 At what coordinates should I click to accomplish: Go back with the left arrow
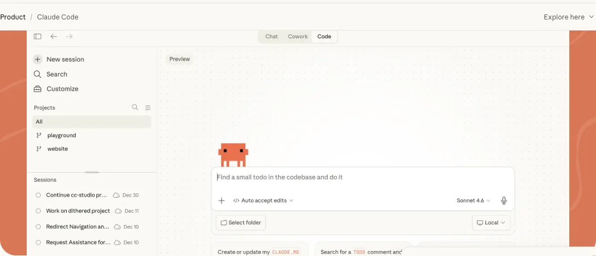click(53, 37)
